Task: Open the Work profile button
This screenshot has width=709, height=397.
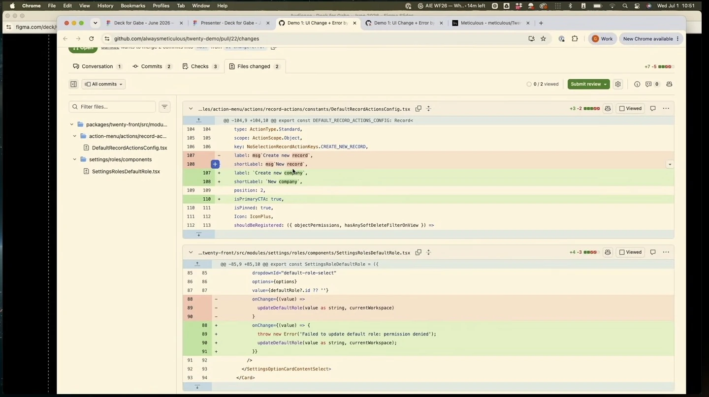Action: 602,39
